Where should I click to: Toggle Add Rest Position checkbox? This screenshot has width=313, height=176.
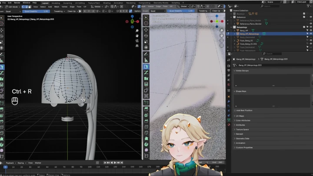[x=235, y=110]
